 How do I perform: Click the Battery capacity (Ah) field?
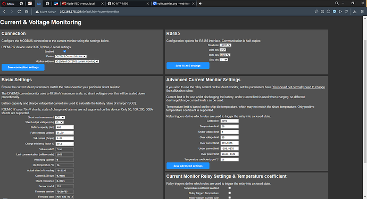(64, 127)
